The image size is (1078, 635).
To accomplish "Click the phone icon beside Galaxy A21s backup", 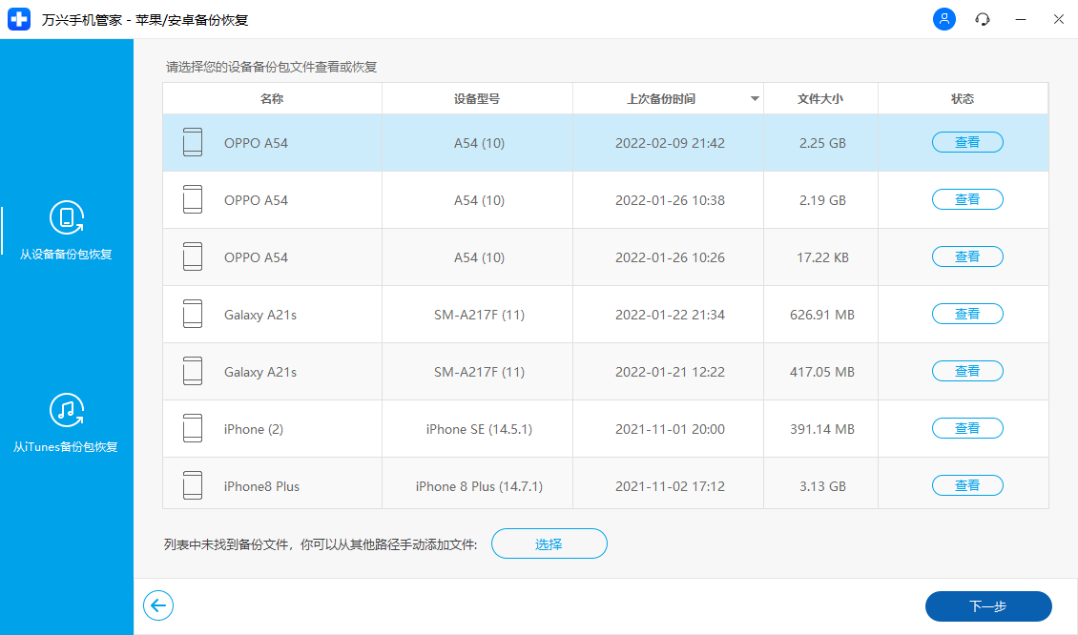I will point(193,313).
